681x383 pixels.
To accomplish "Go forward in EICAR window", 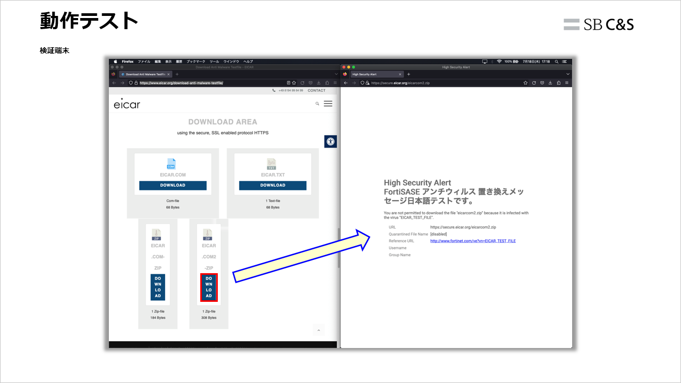I will point(122,83).
